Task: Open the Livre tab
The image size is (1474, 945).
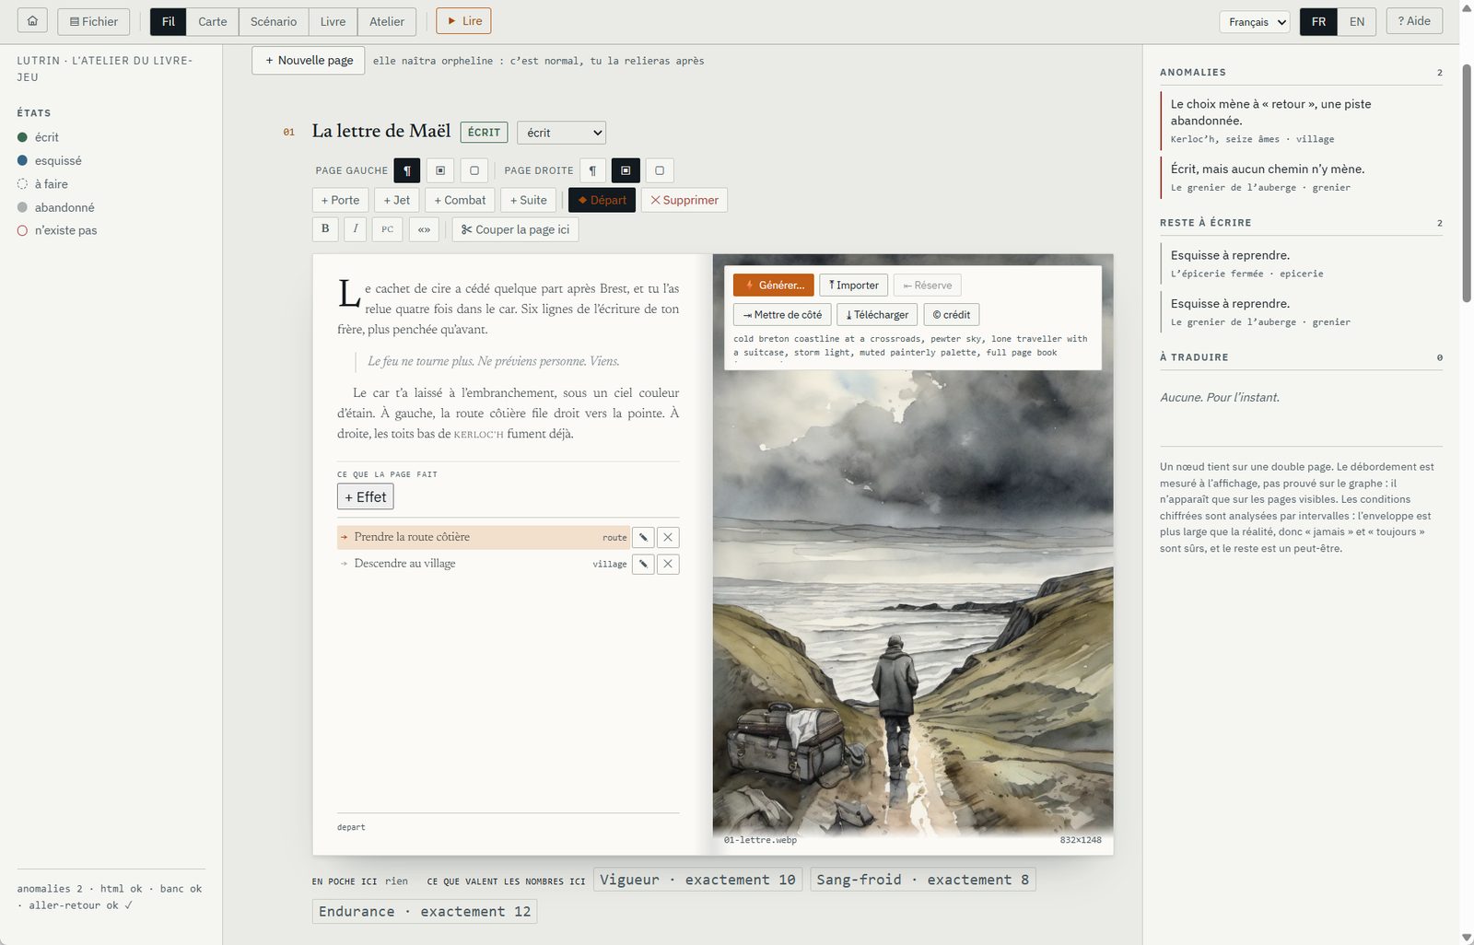Action: click(x=333, y=21)
